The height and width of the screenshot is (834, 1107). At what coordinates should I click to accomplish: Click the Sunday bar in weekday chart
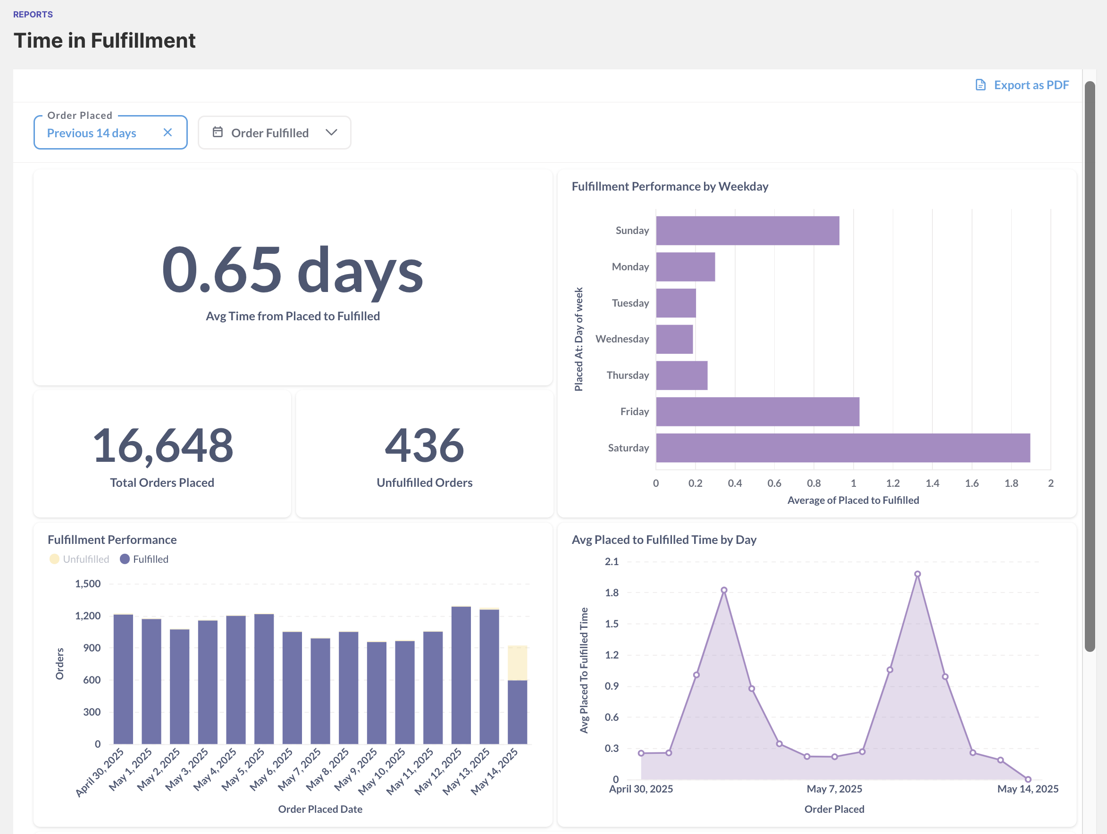(x=747, y=231)
